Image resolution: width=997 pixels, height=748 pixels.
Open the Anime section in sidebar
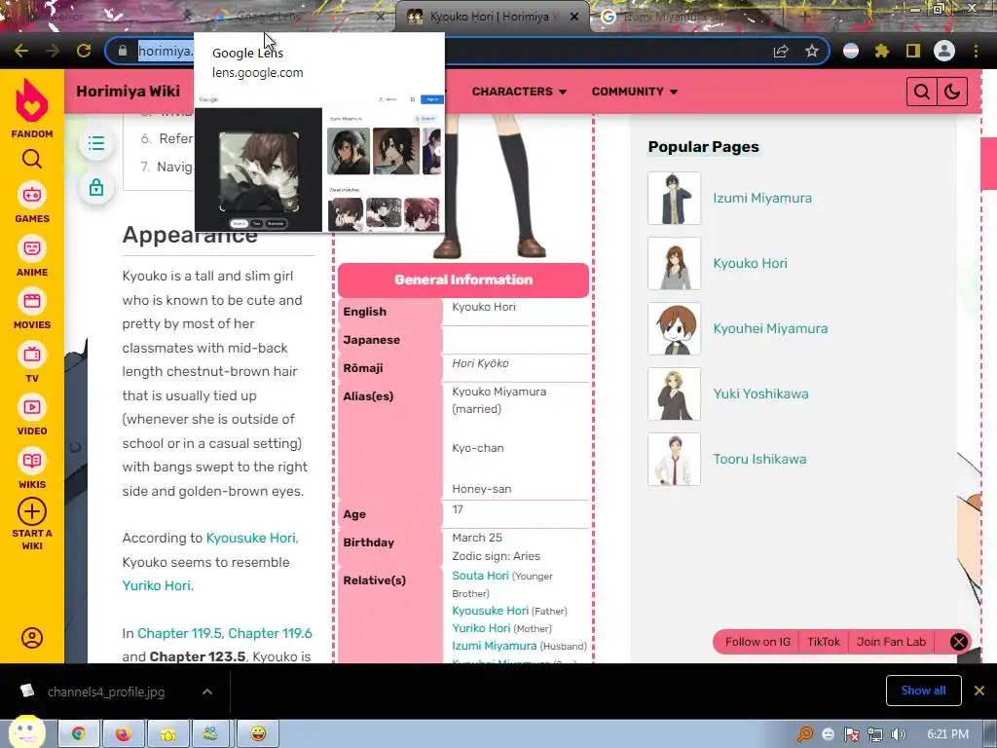tap(32, 256)
